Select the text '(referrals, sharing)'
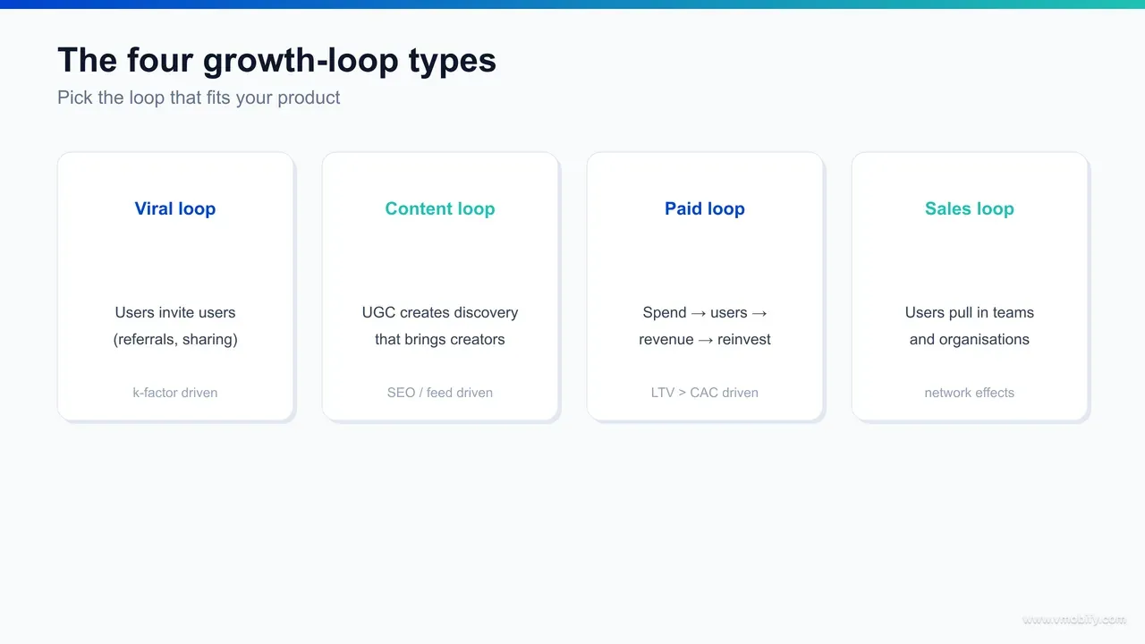Image resolution: width=1145 pixels, height=644 pixels. point(175,339)
